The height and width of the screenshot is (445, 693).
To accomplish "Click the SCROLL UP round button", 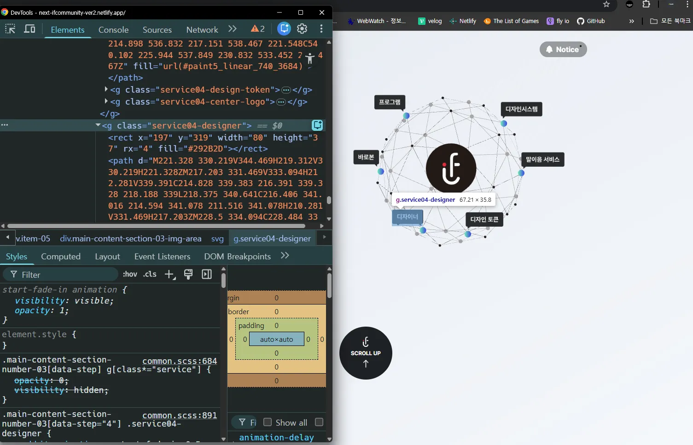I will tap(366, 353).
